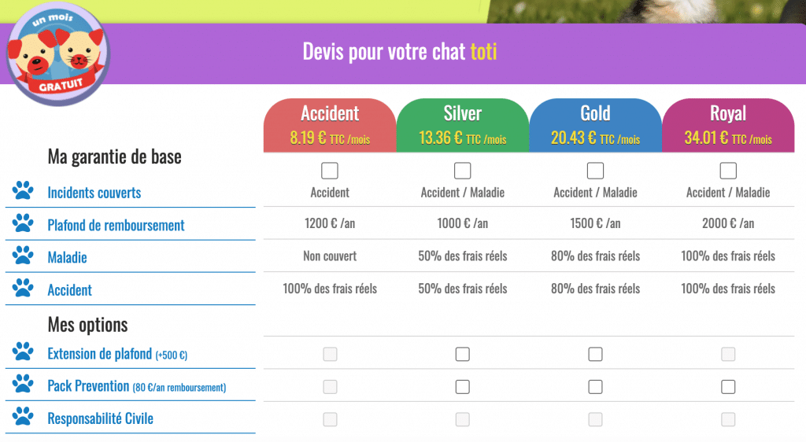Enable Extension de plafond for Silver
The height and width of the screenshot is (442, 806).
click(463, 355)
